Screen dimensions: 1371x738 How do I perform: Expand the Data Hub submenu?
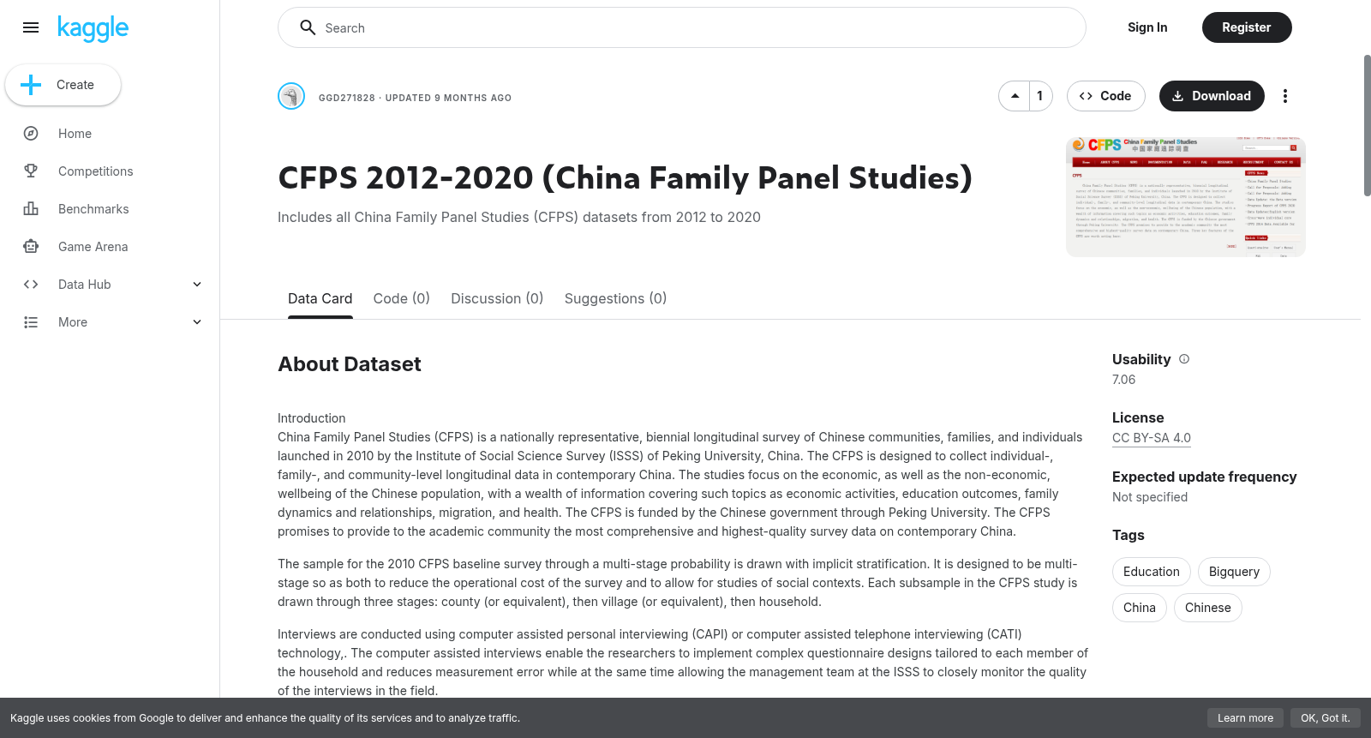(197, 285)
